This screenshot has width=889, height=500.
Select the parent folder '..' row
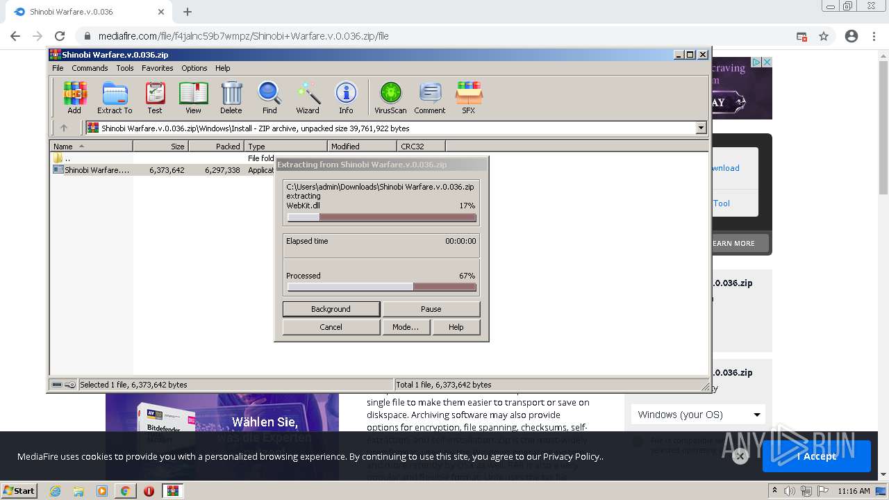pos(163,158)
